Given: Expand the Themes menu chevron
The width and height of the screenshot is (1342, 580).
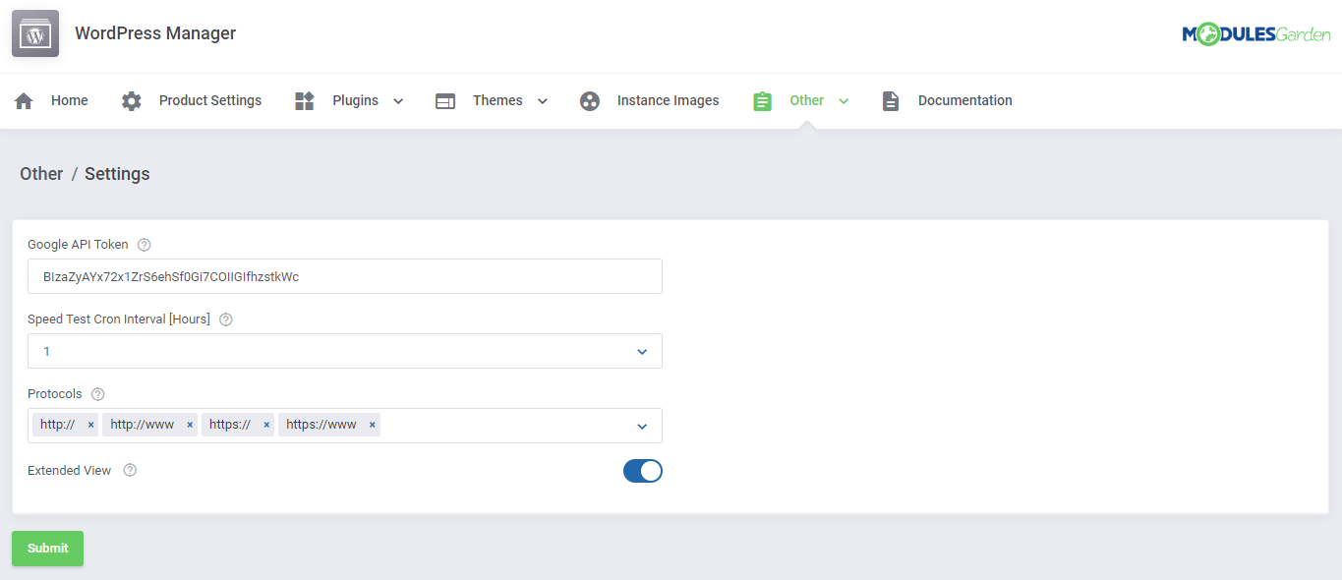Looking at the screenshot, I should 542,101.
